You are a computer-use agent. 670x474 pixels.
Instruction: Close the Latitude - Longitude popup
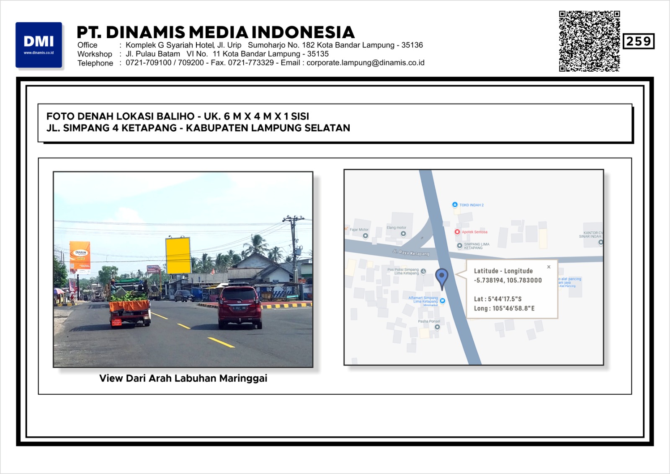tap(549, 267)
